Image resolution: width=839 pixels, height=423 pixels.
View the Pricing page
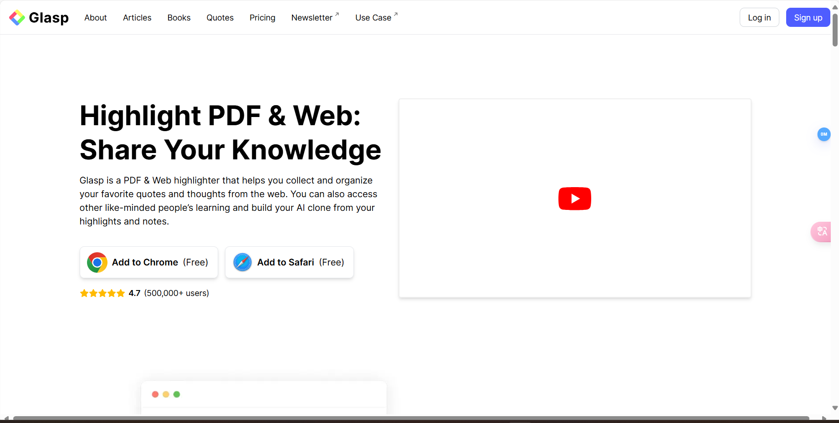(262, 18)
